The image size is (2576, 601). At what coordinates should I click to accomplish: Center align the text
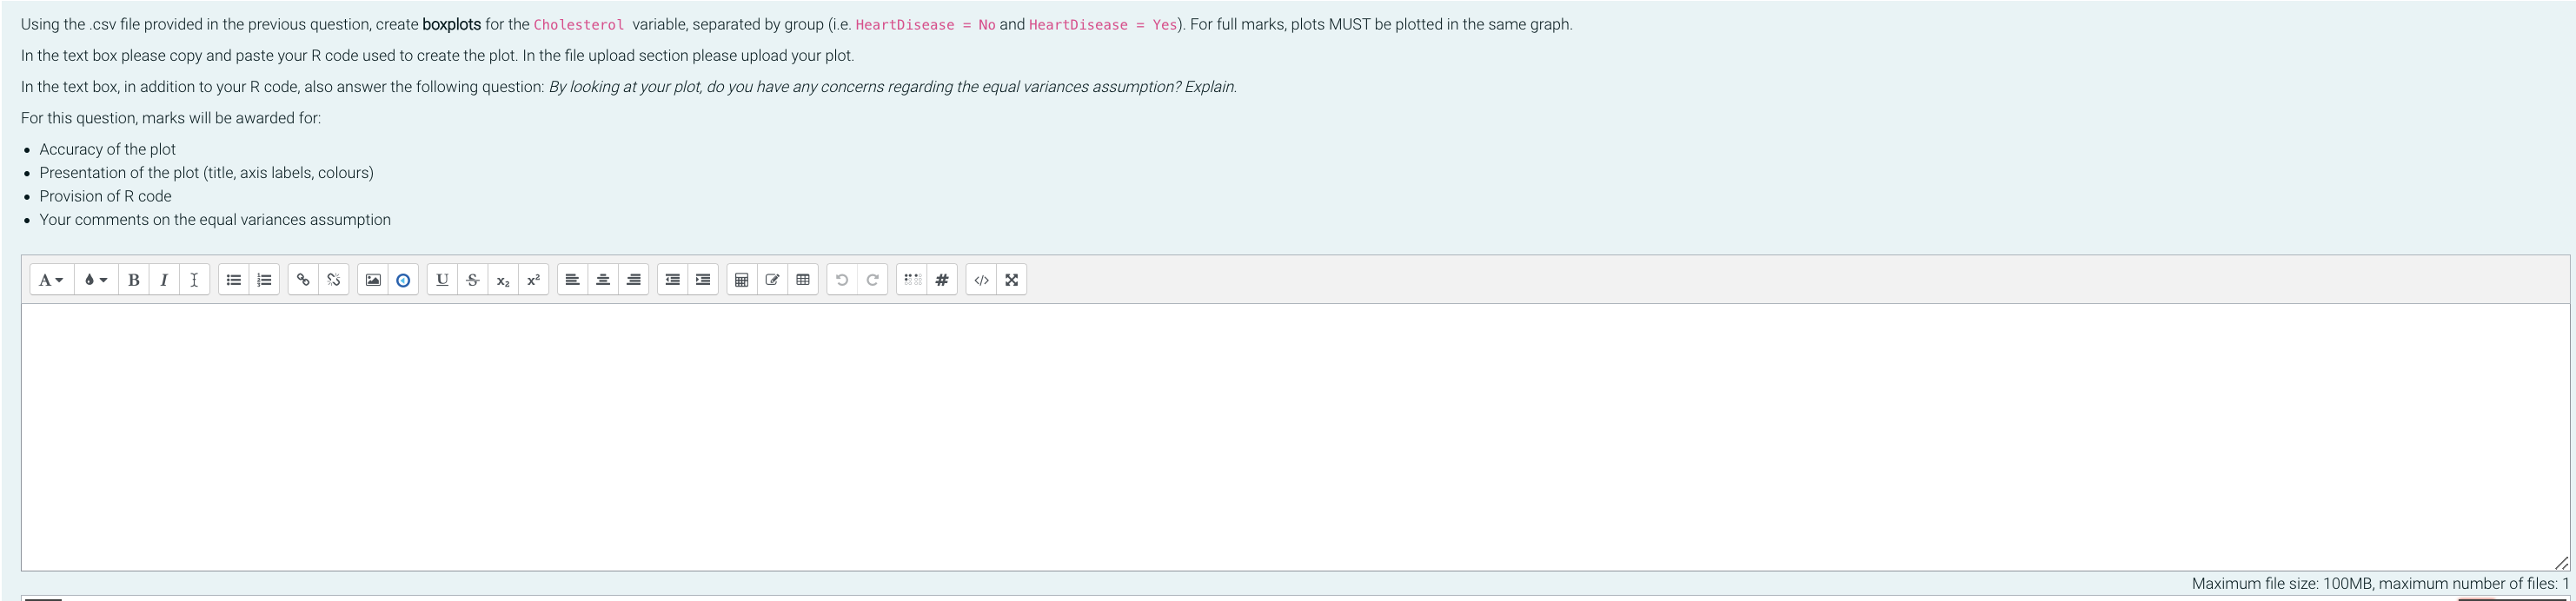pos(603,280)
